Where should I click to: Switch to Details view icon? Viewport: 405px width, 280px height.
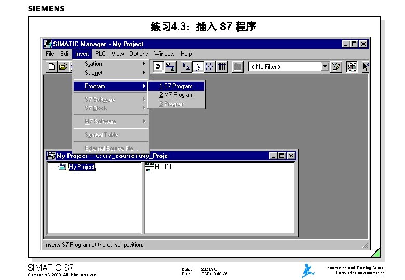[222, 67]
